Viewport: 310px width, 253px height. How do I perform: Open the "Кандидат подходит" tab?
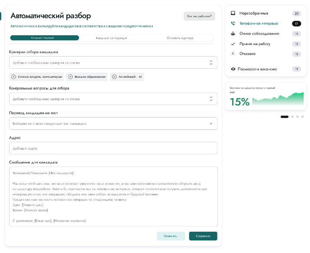pyautogui.click(x=44, y=38)
